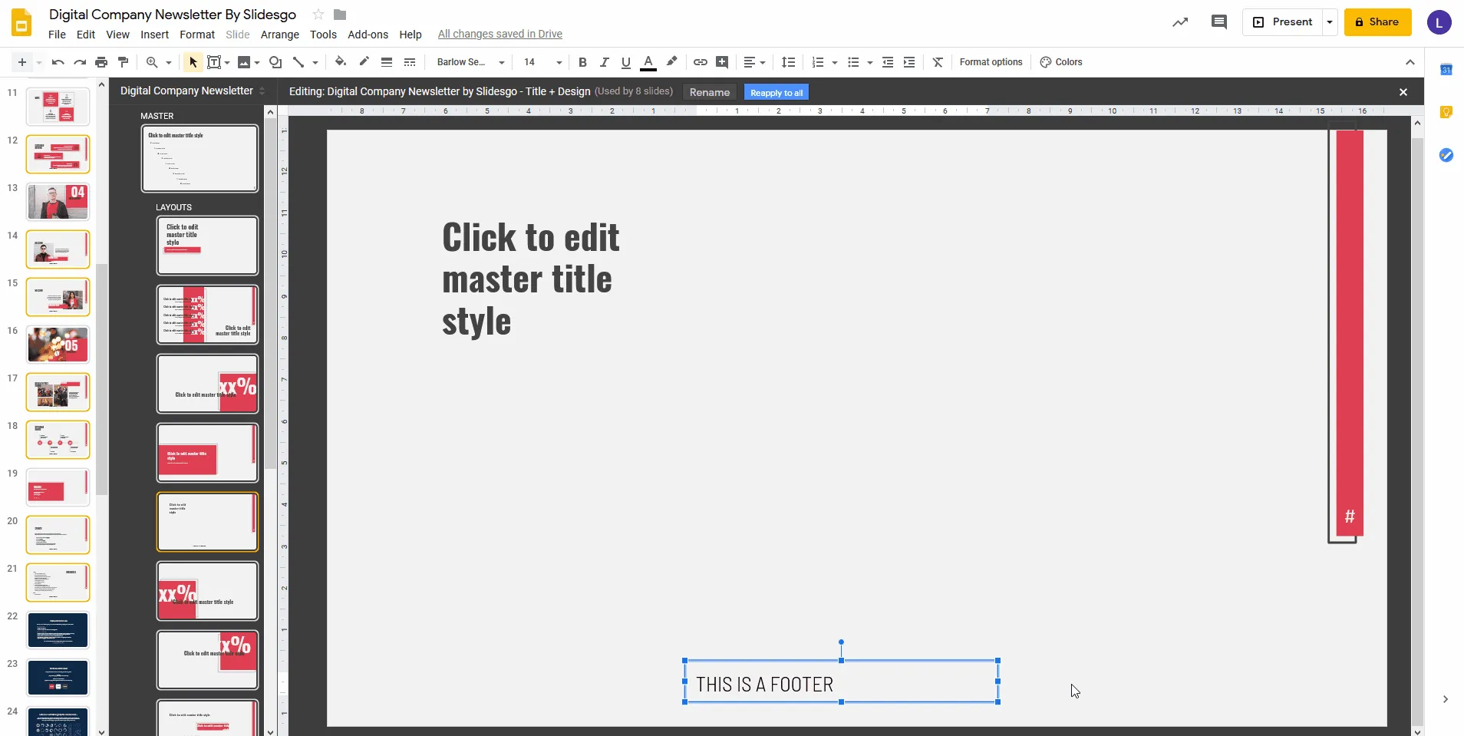
Task: Open Google Keep from the side panel
Action: (x=1446, y=112)
